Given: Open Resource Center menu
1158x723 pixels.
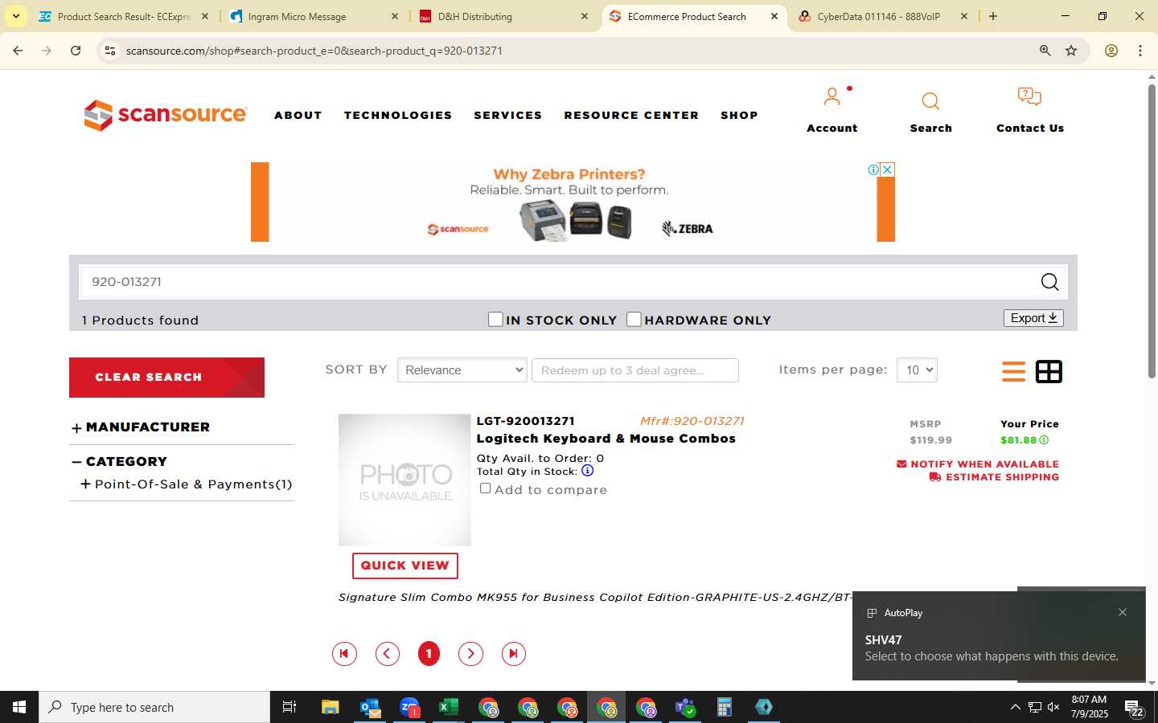Looking at the screenshot, I should click(631, 116).
